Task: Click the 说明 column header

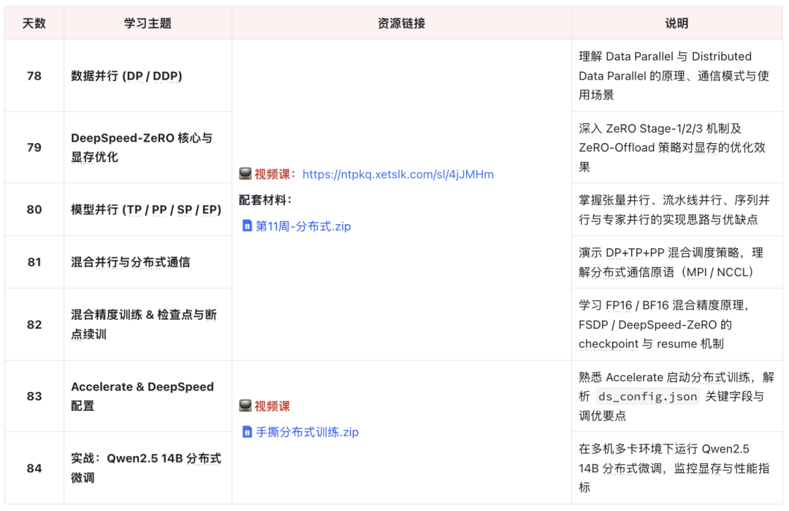Action: tap(676, 23)
